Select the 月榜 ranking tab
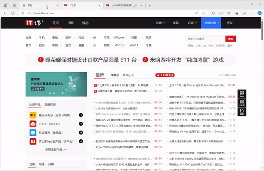264x171 pixels. (x=51, y=164)
